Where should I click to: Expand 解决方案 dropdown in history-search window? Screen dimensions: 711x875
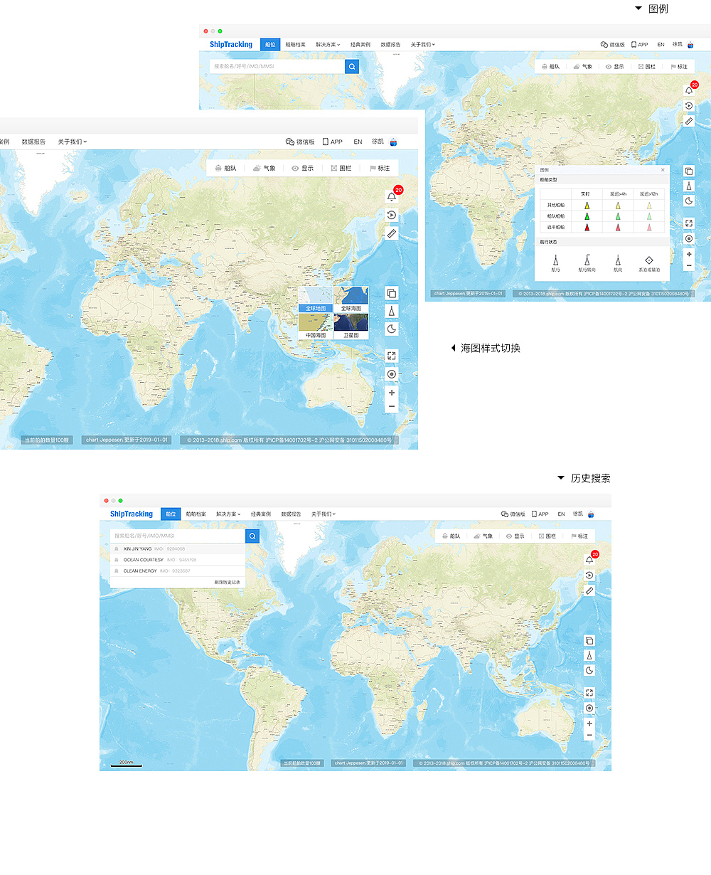pos(228,514)
